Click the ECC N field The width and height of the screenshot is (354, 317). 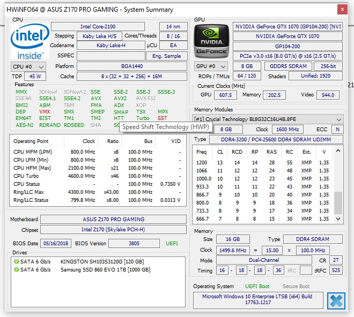pyautogui.click(x=337, y=130)
